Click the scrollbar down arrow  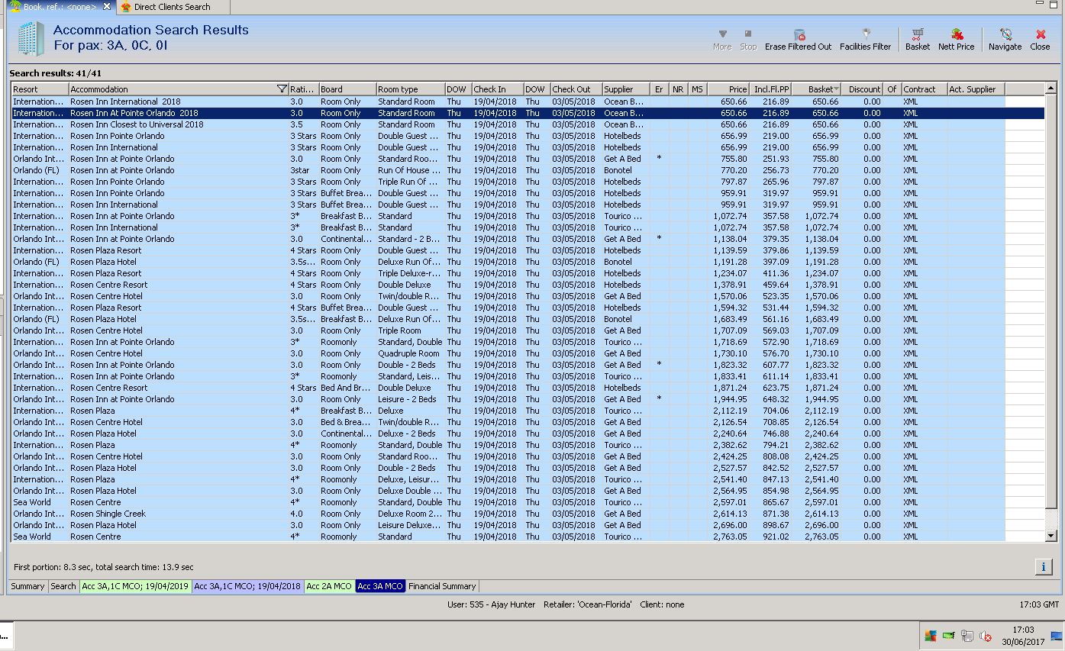click(x=1051, y=537)
